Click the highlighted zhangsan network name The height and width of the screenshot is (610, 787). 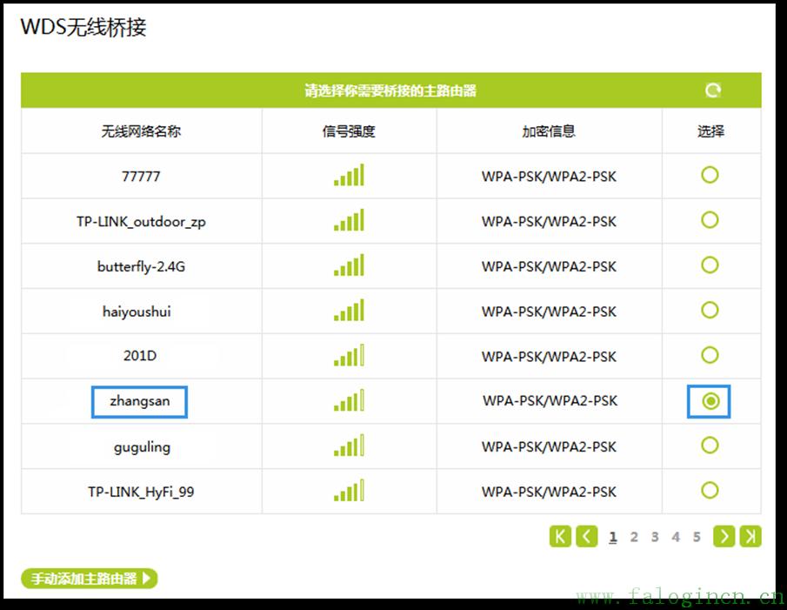tap(139, 401)
